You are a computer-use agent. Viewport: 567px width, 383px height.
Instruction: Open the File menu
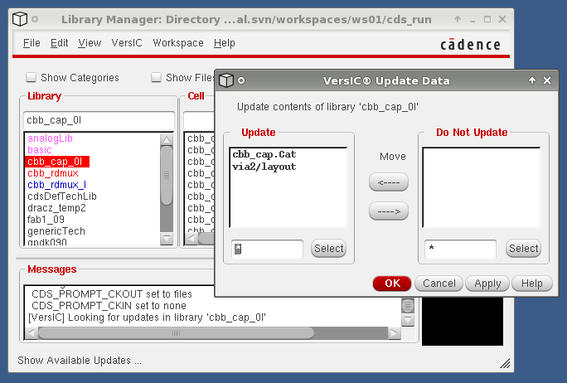[31, 43]
